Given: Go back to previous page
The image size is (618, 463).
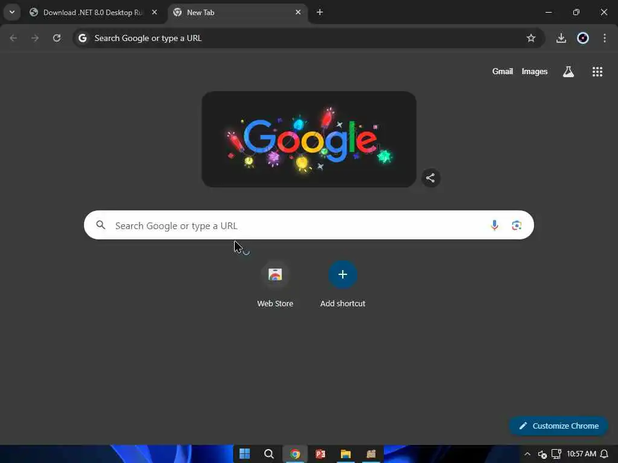Looking at the screenshot, I should (13, 38).
